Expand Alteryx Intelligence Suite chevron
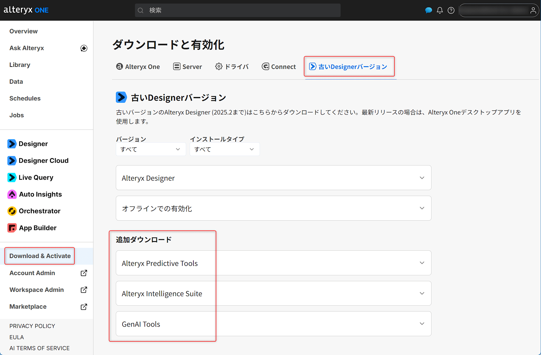541x355 pixels. coord(422,293)
